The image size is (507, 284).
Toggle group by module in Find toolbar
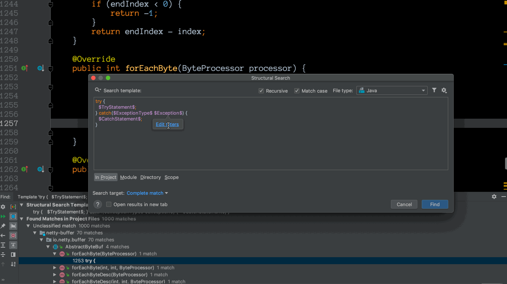point(13,216)
